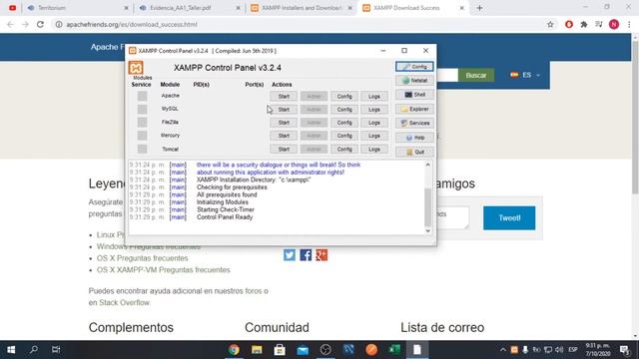Open Explorer from the XAMPP side buttons
The height and width of the screenshot is (359, 639).
pyautogui.click(x=414, y=109)
